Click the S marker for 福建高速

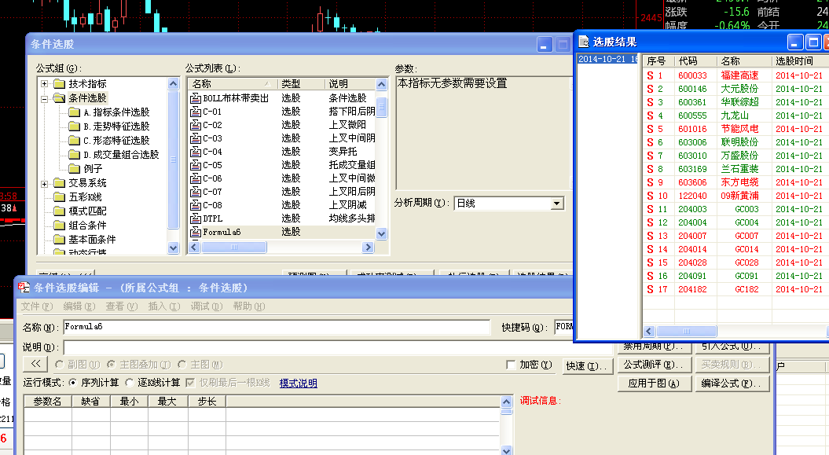(651, 75)
